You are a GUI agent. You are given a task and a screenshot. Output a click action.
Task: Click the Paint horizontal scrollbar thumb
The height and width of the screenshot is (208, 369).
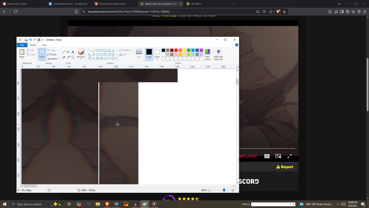[30, 186]
